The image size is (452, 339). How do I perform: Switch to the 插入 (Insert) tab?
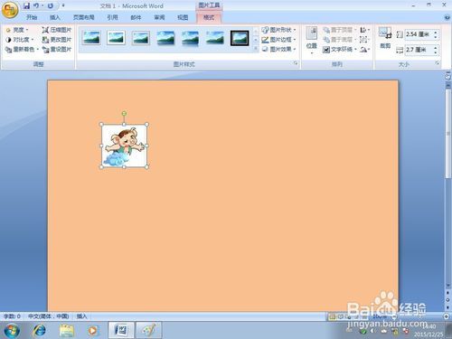click(54, 17)
